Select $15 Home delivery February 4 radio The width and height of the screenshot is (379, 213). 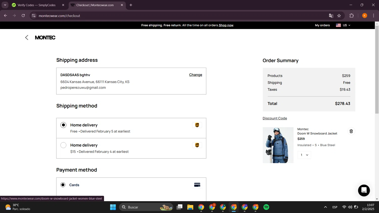[63, 145]
